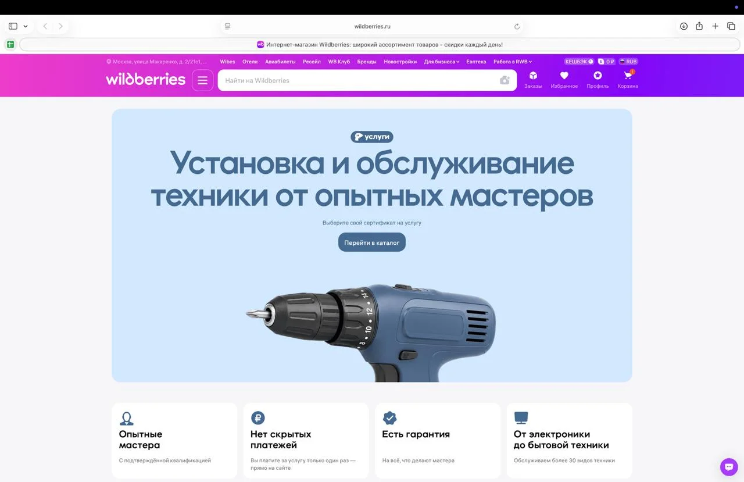Search by photo using camera icon
This screenshot has width=744, height=482.
click(x=505, y=80)
